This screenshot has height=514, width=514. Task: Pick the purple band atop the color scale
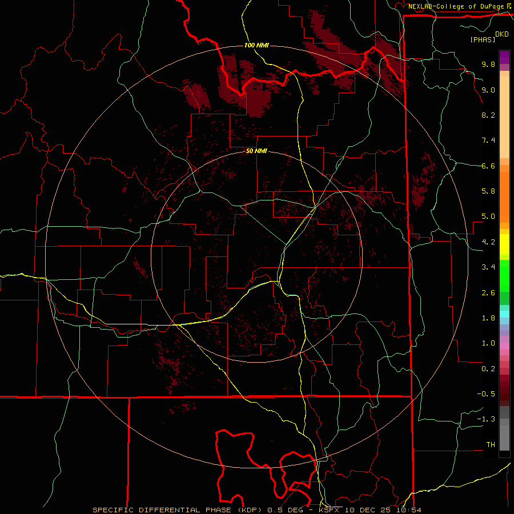coord(504,58)
